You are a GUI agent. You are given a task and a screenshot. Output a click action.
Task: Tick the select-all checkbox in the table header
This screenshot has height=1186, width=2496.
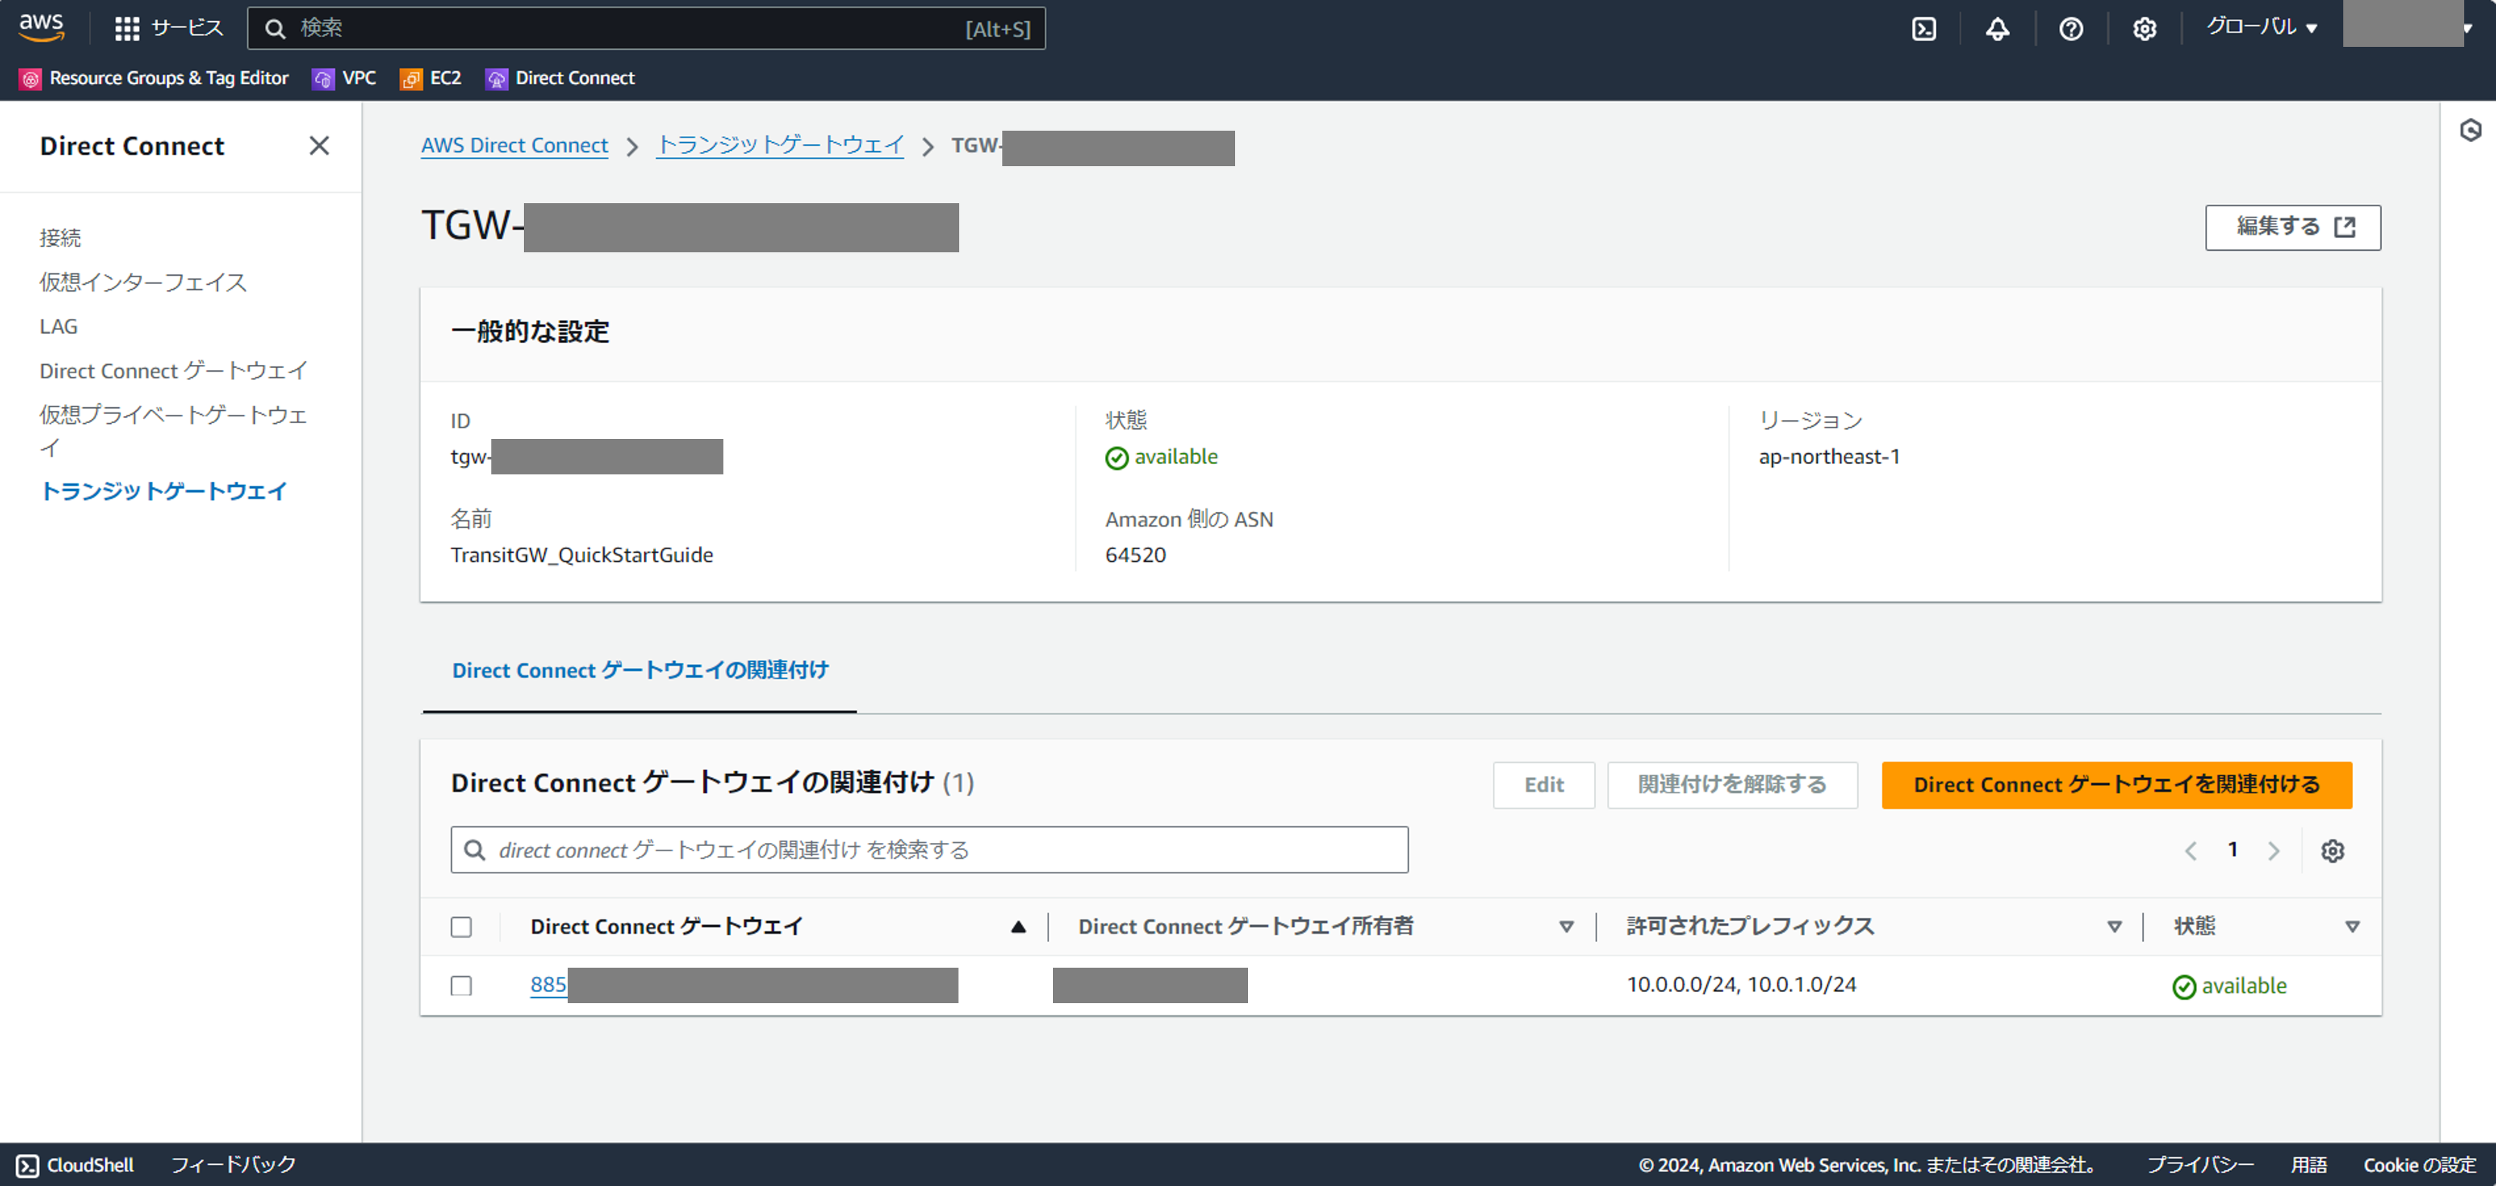(x=461, y=928)
